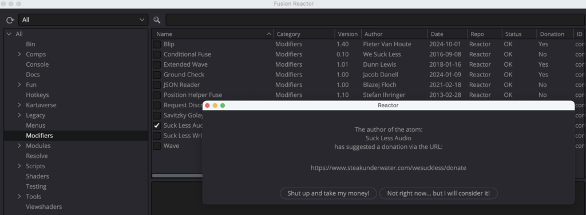The image size is (586, 215).
Task: Click the We Suck Less author cell
Action: [382, 54]
